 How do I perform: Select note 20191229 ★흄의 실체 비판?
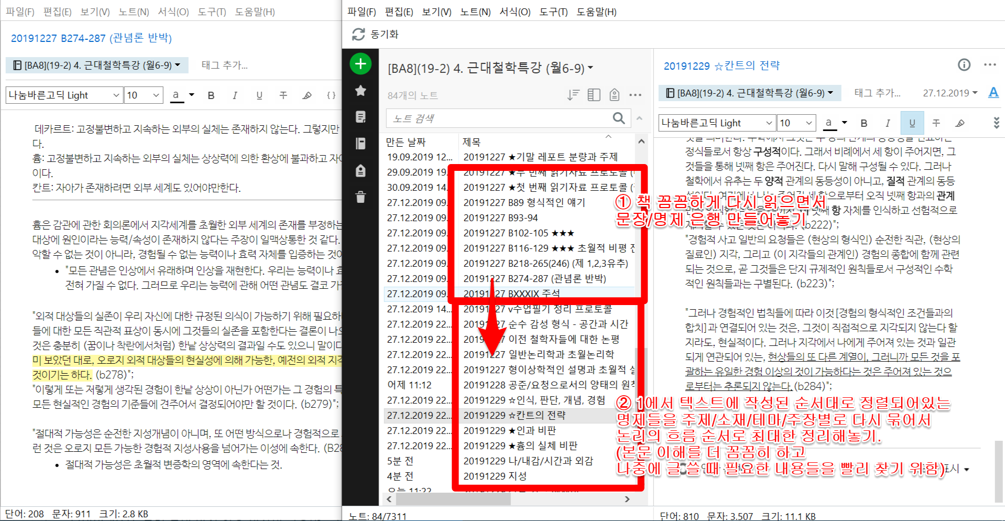(x=520, y=446)
